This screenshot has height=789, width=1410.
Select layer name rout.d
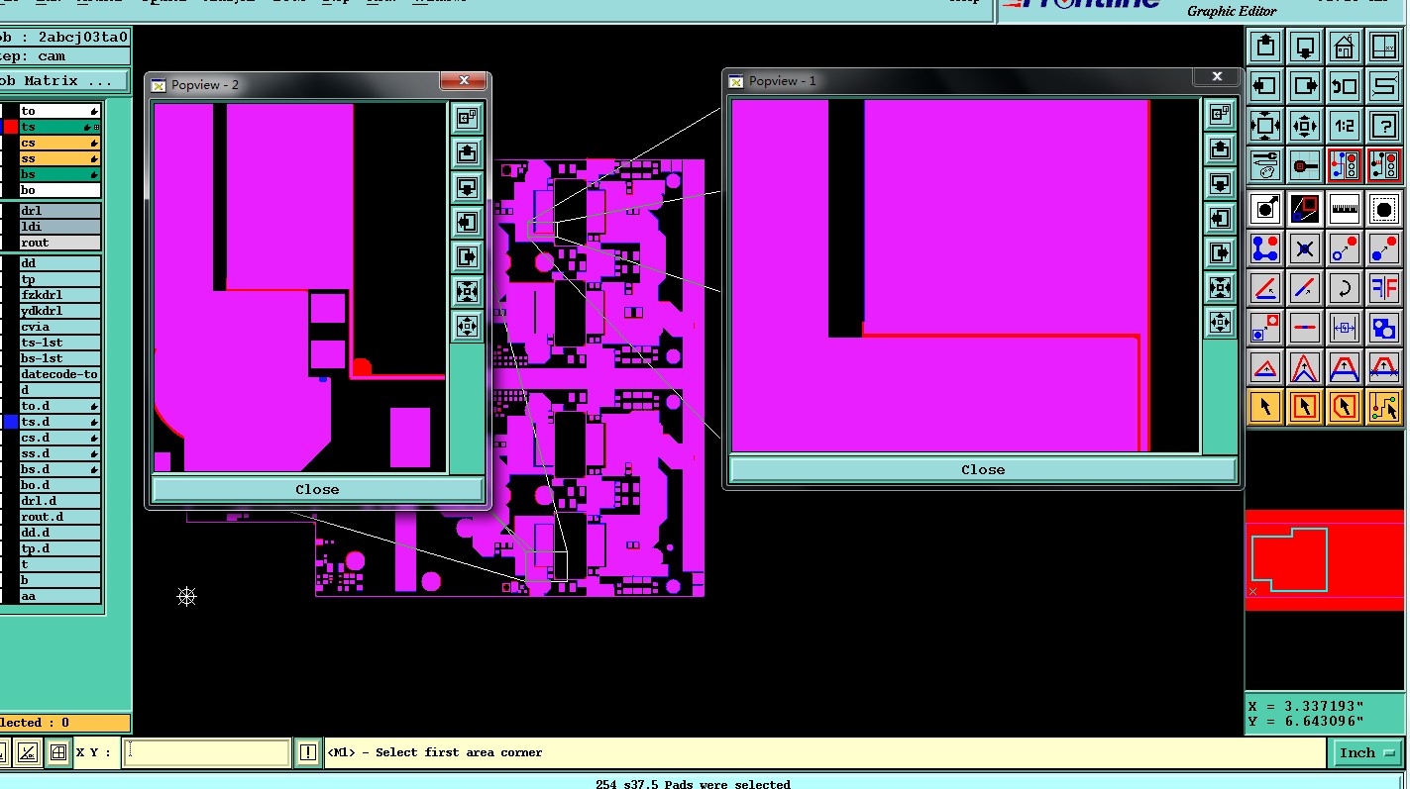(59, 517)
